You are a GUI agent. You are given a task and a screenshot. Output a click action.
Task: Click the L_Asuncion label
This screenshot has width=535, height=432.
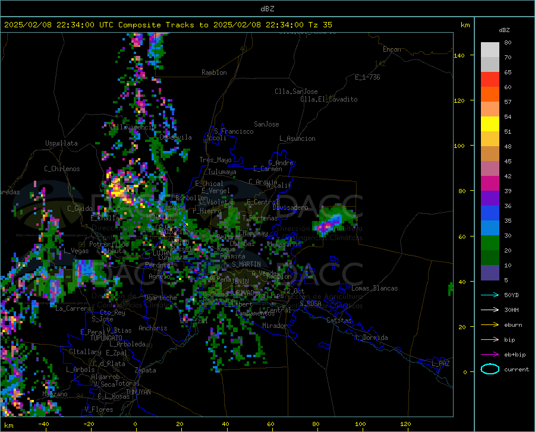[297, 138]
